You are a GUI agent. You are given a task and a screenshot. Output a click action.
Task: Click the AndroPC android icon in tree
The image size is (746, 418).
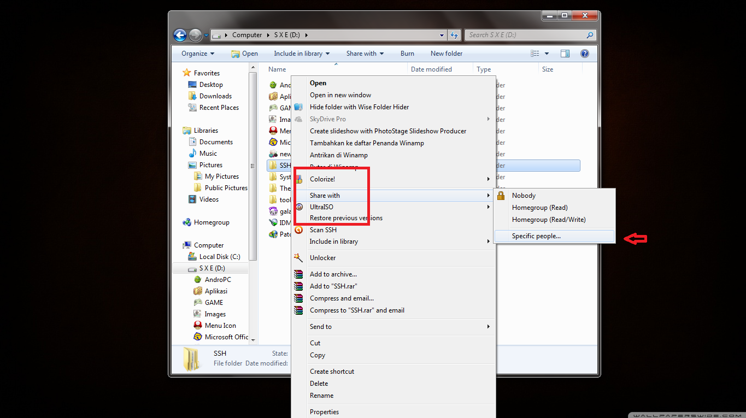[198, 280]
